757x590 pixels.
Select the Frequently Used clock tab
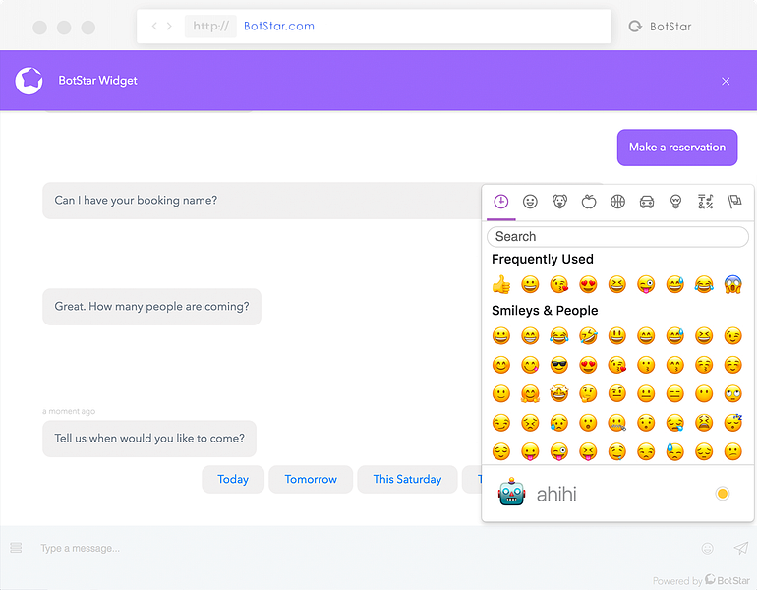click(x=501, y=202)
